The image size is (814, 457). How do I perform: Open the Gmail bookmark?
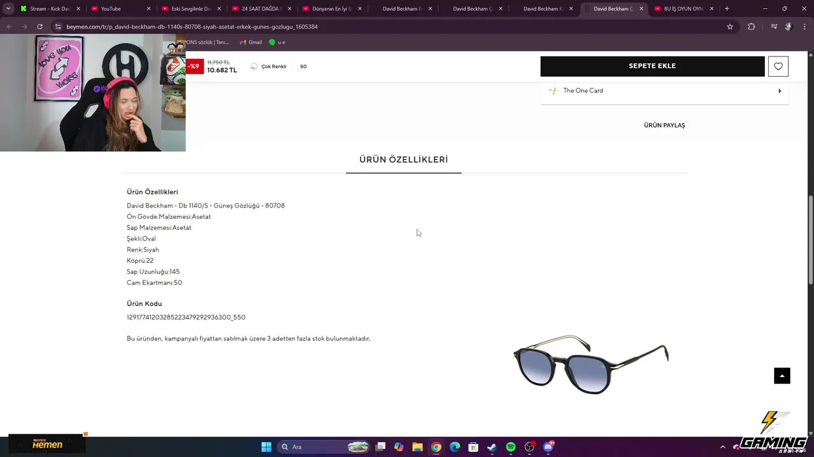251,43
